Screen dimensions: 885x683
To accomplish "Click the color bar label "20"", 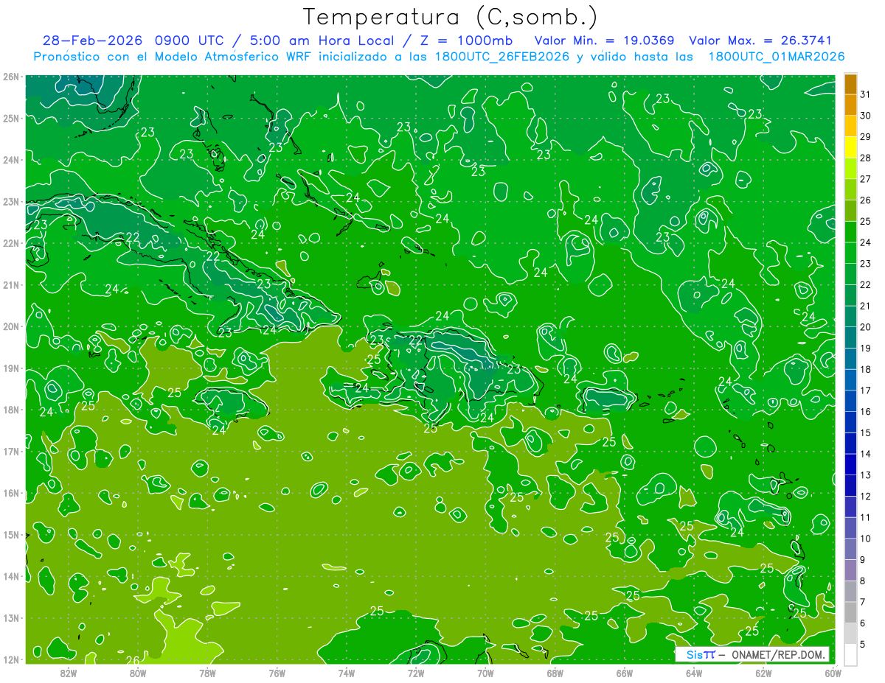I will [865, 327].
